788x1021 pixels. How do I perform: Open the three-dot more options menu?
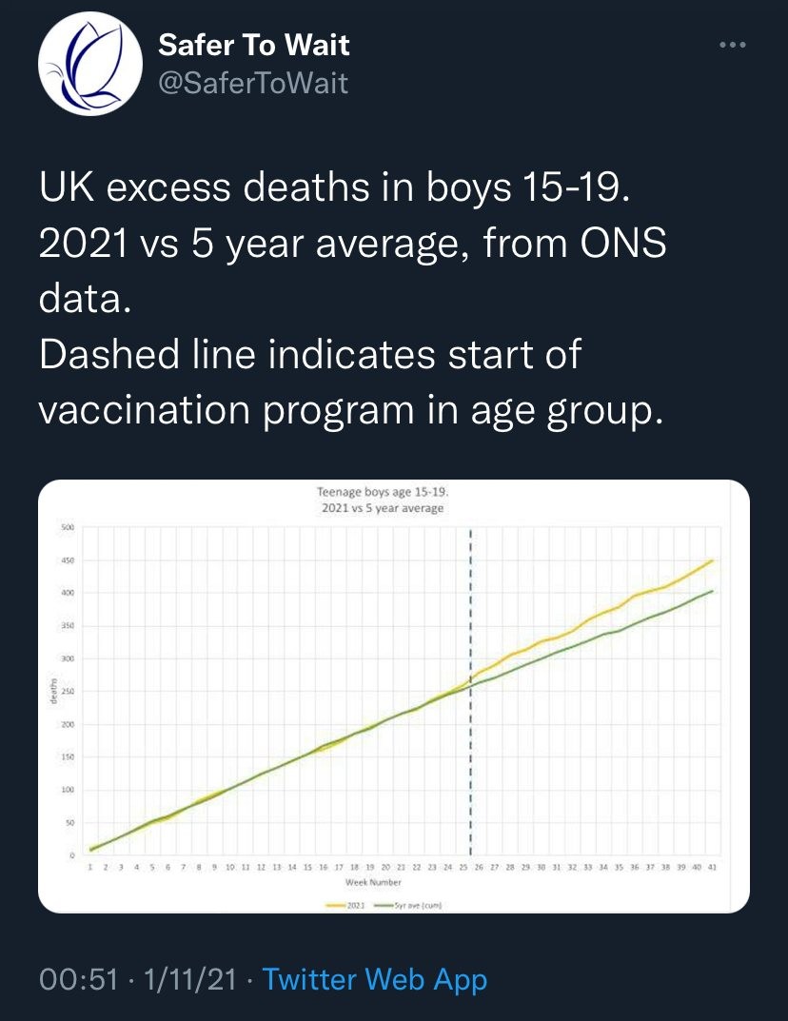729,45
